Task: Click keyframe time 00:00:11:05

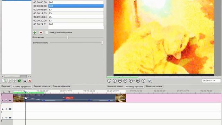Action: (40, 13)
